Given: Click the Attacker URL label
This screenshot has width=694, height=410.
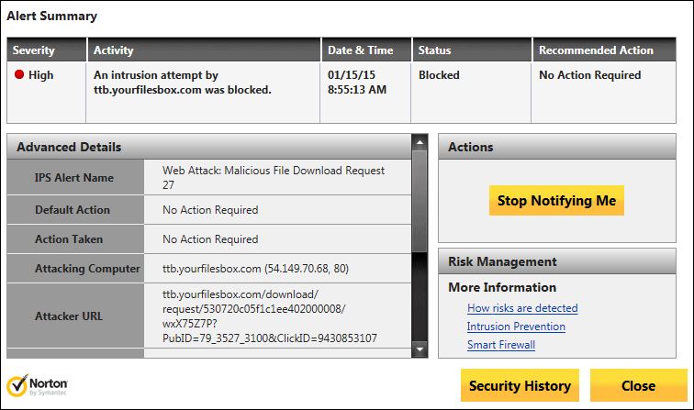Looking at the screenshot, I should click(69, 316).
